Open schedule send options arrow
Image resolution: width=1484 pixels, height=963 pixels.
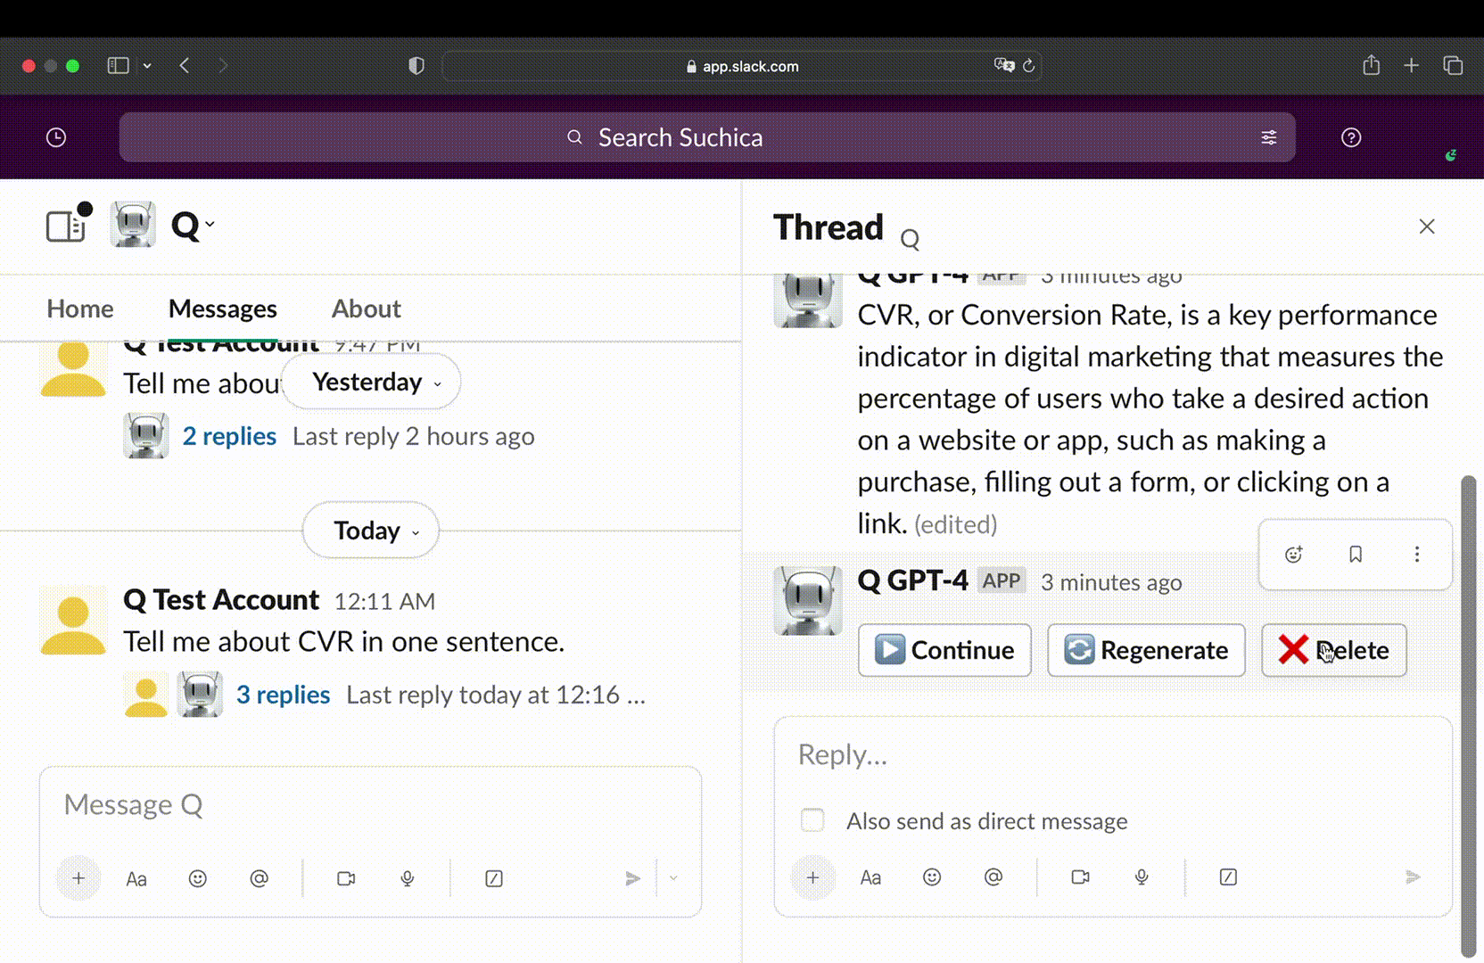tap(673, 879)
